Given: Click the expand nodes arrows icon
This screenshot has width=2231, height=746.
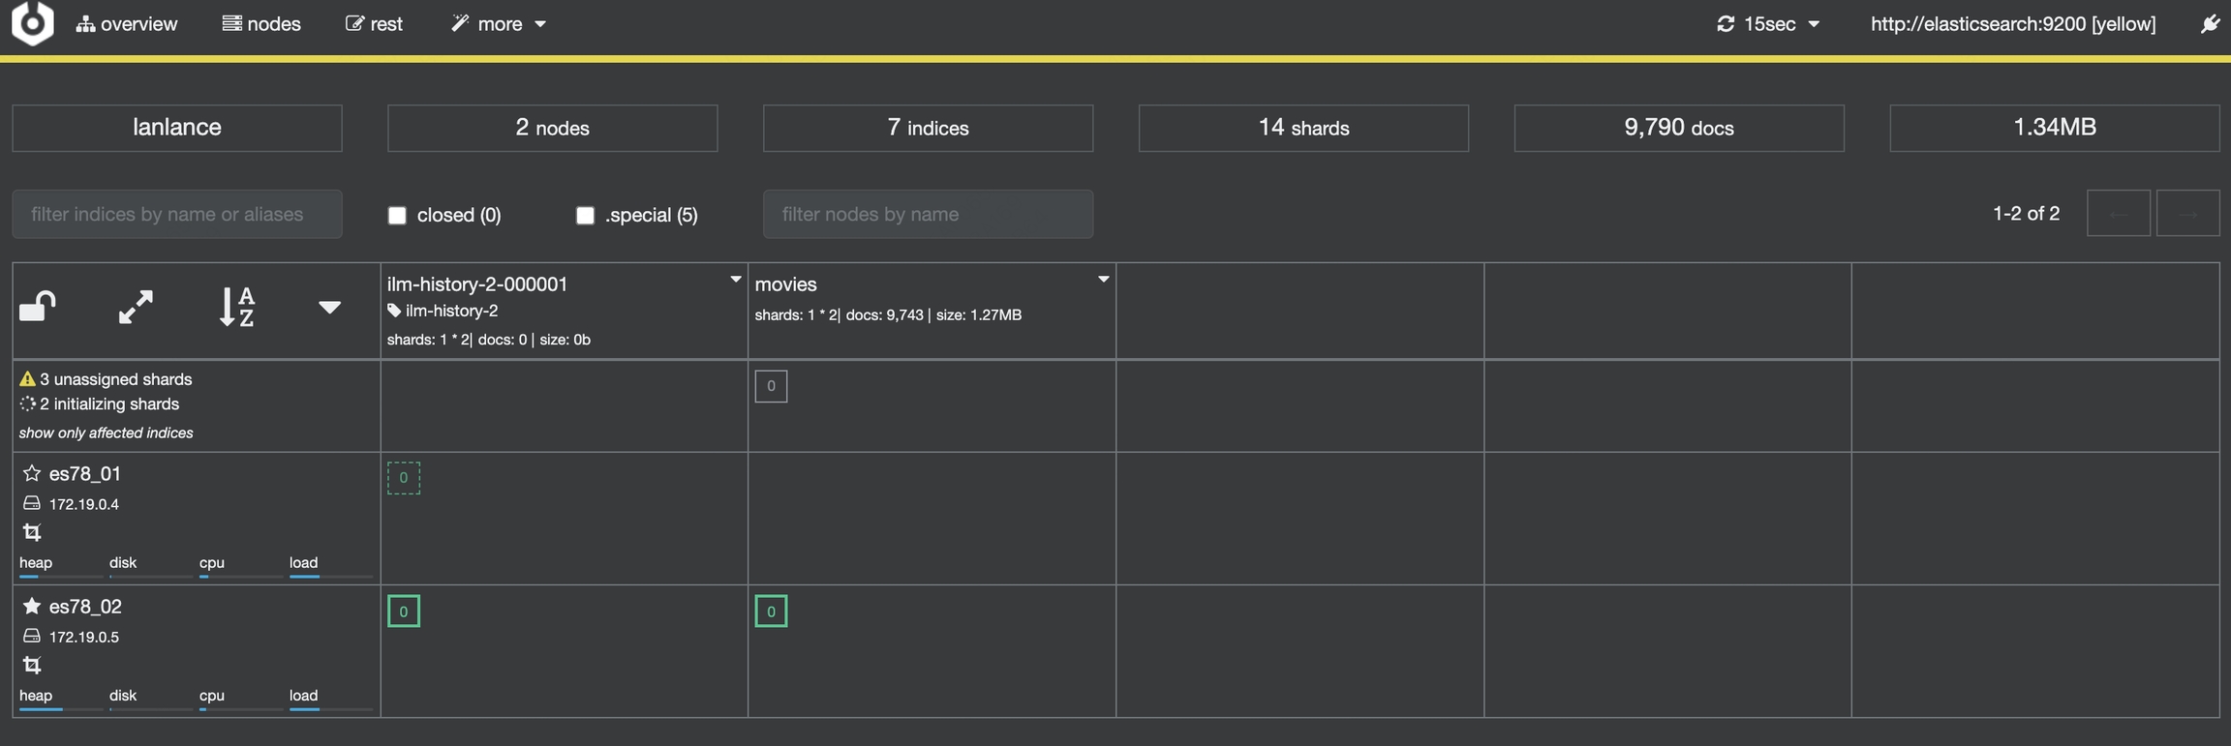Looking at the screenshot, I should pyautogui.click(x=136, y=307).
